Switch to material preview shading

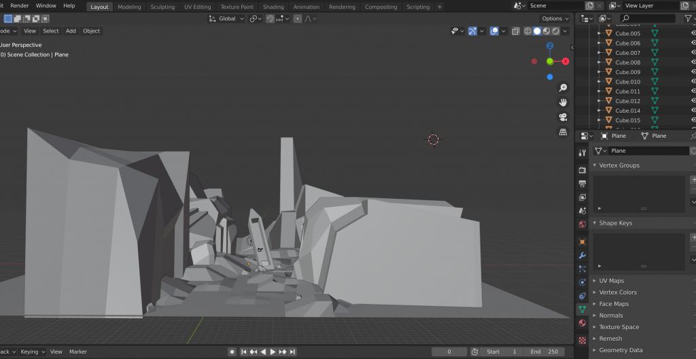coord(546,31)
